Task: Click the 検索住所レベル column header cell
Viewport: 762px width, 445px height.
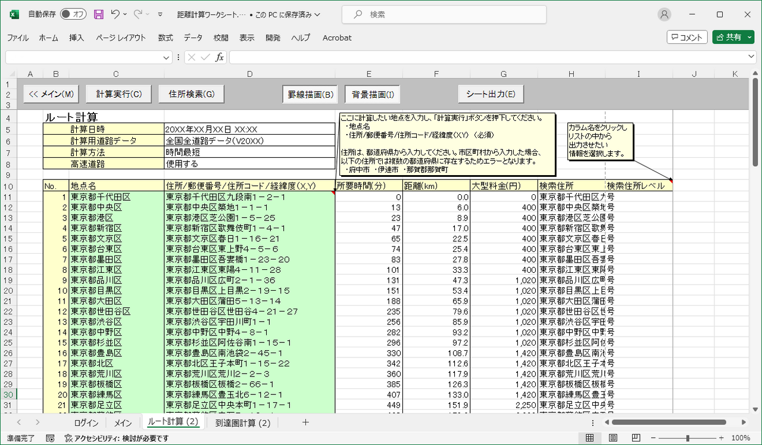Action: pos(639,186)
